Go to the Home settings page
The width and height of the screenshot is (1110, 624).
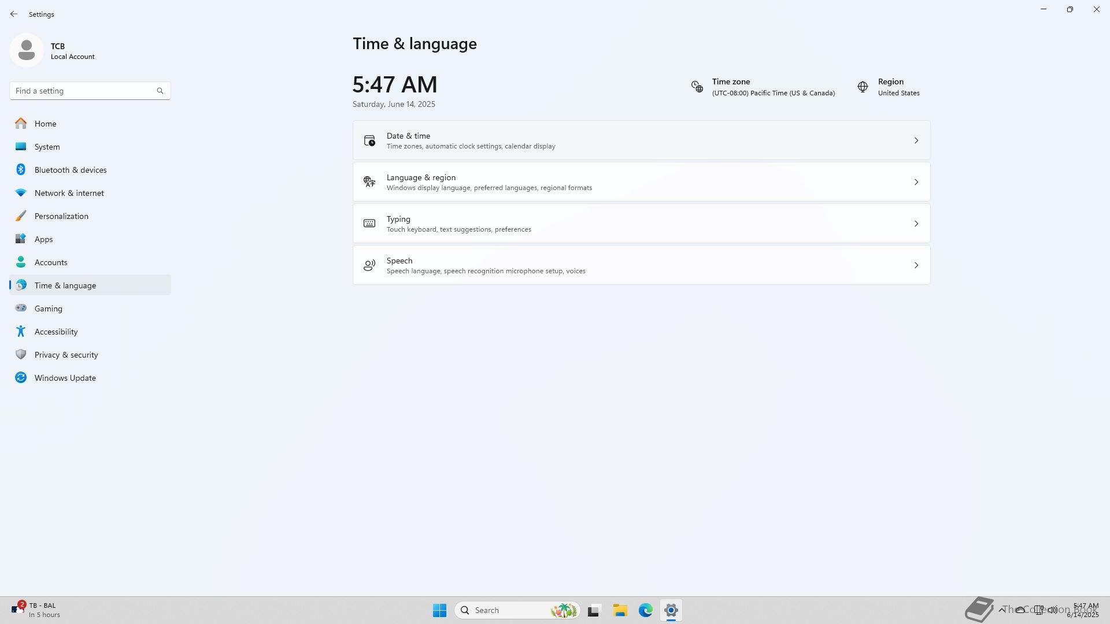point(45,124)
